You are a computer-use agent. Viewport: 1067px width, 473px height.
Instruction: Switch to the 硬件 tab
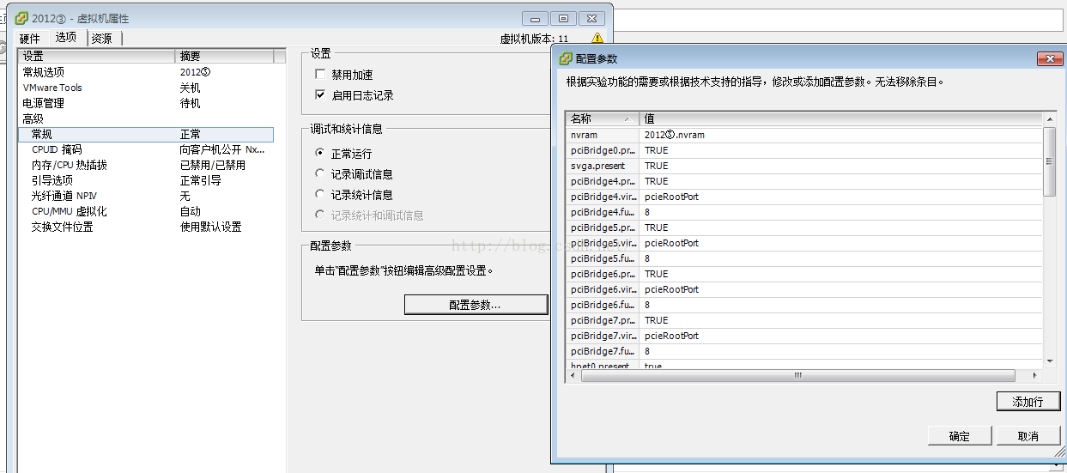click(30, 39)
